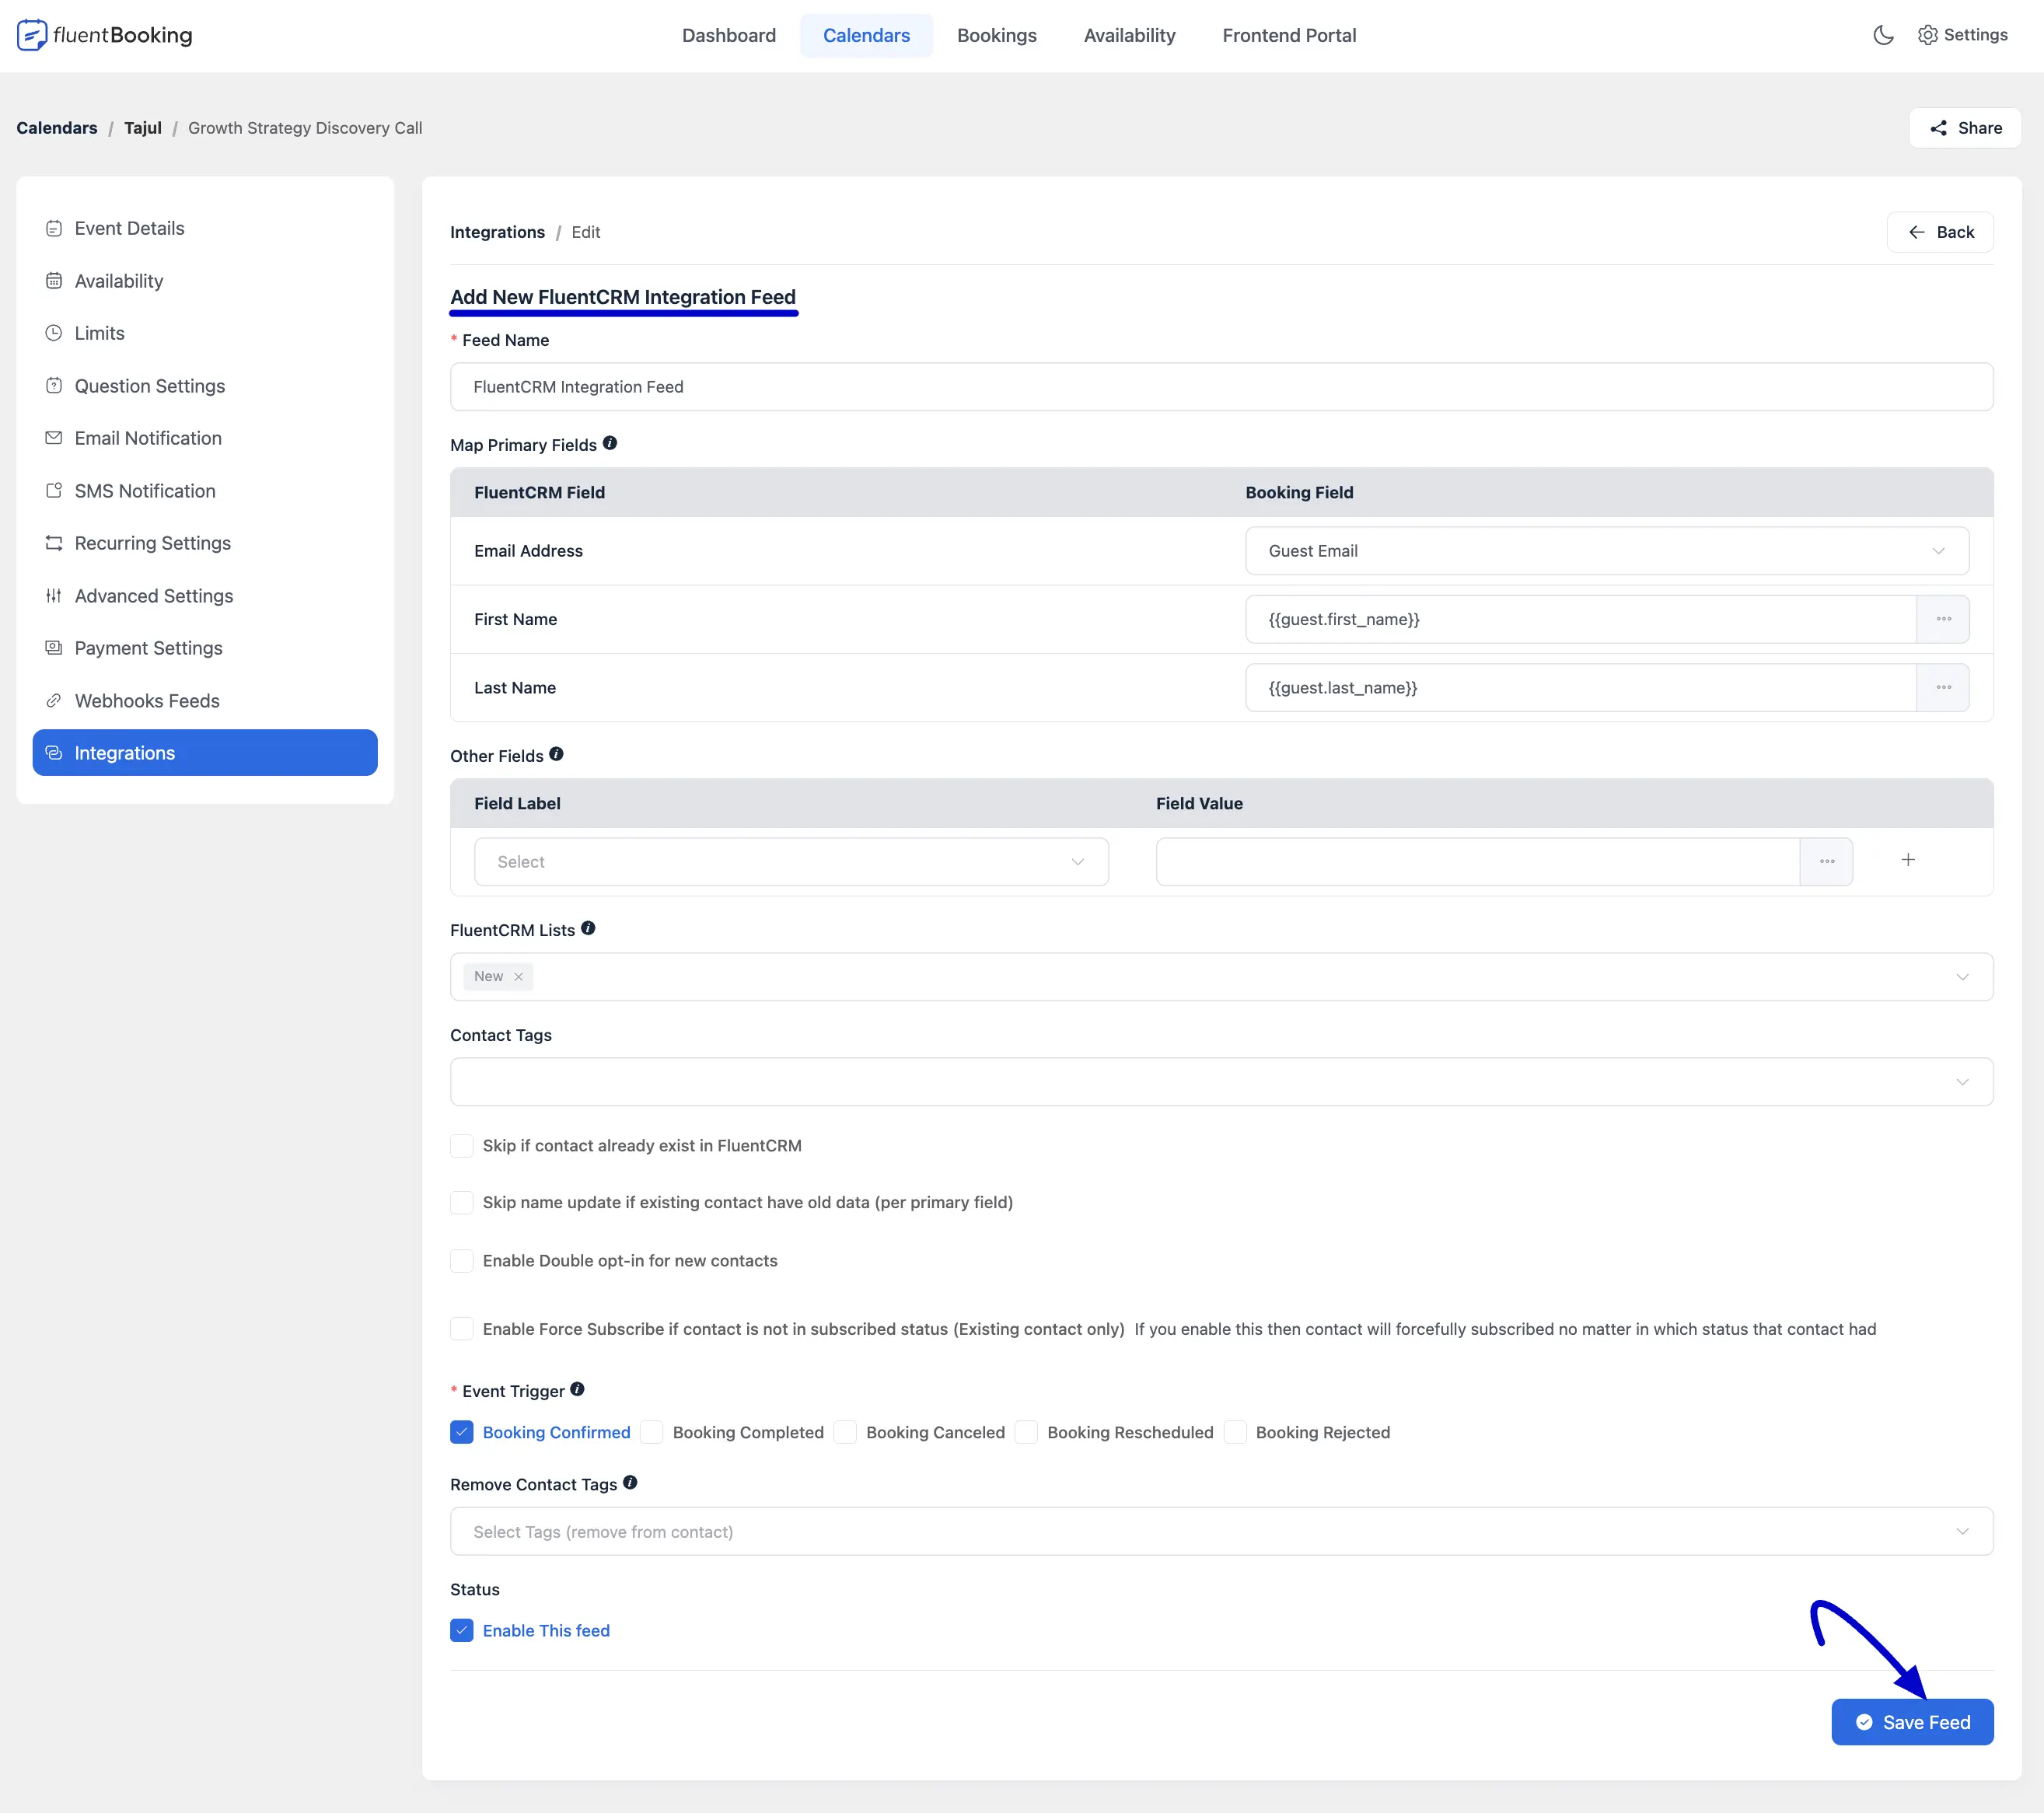Open shortcode menu for Field Value input
Viewport: 2044px width, 1813px height.
coord(1826,861)
